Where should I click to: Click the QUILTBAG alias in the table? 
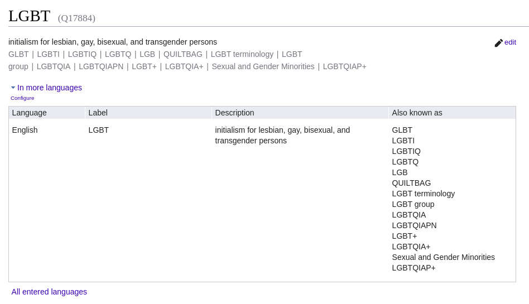coord(411,183)
